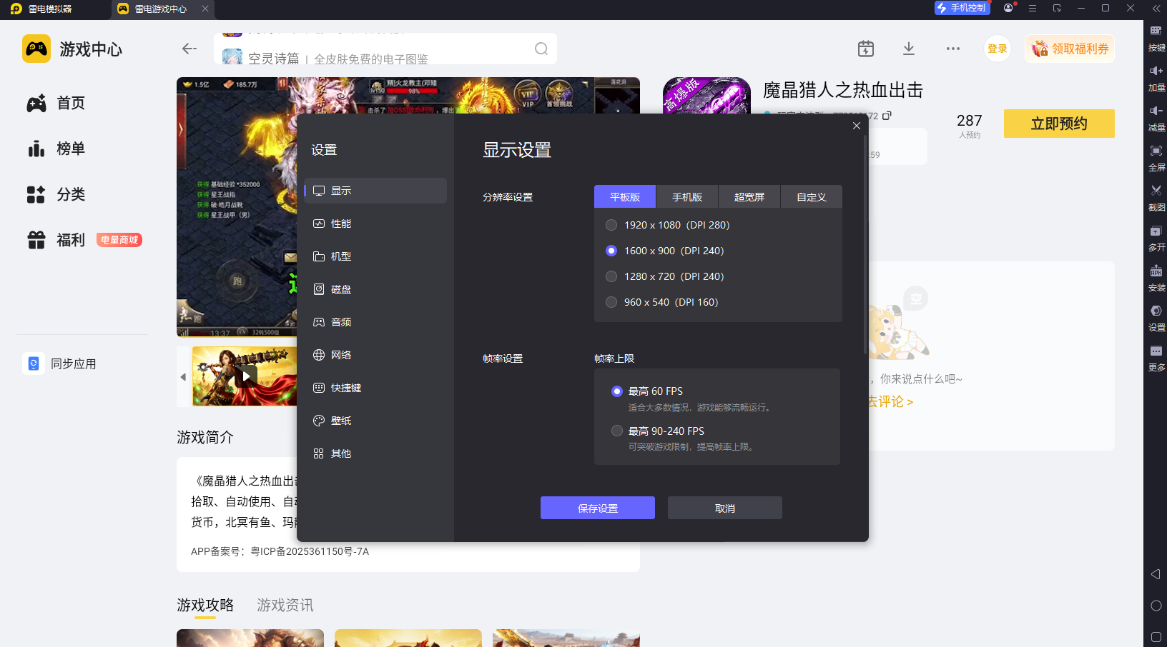Click the account profile icon in title bar
This screenshot has height=647, width=1167.
[1008, 9]
